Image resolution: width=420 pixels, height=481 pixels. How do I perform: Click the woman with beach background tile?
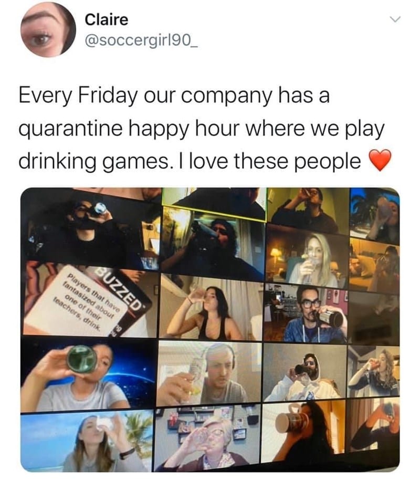[x=87, y=442]
